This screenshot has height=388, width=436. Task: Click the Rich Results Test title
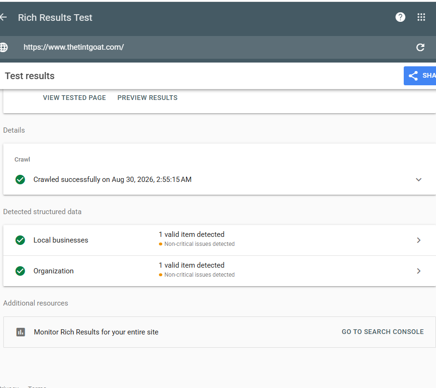click(x=55, y=18)
